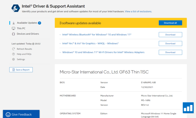Click the Give Feedback smiley icon

[8, 114]
